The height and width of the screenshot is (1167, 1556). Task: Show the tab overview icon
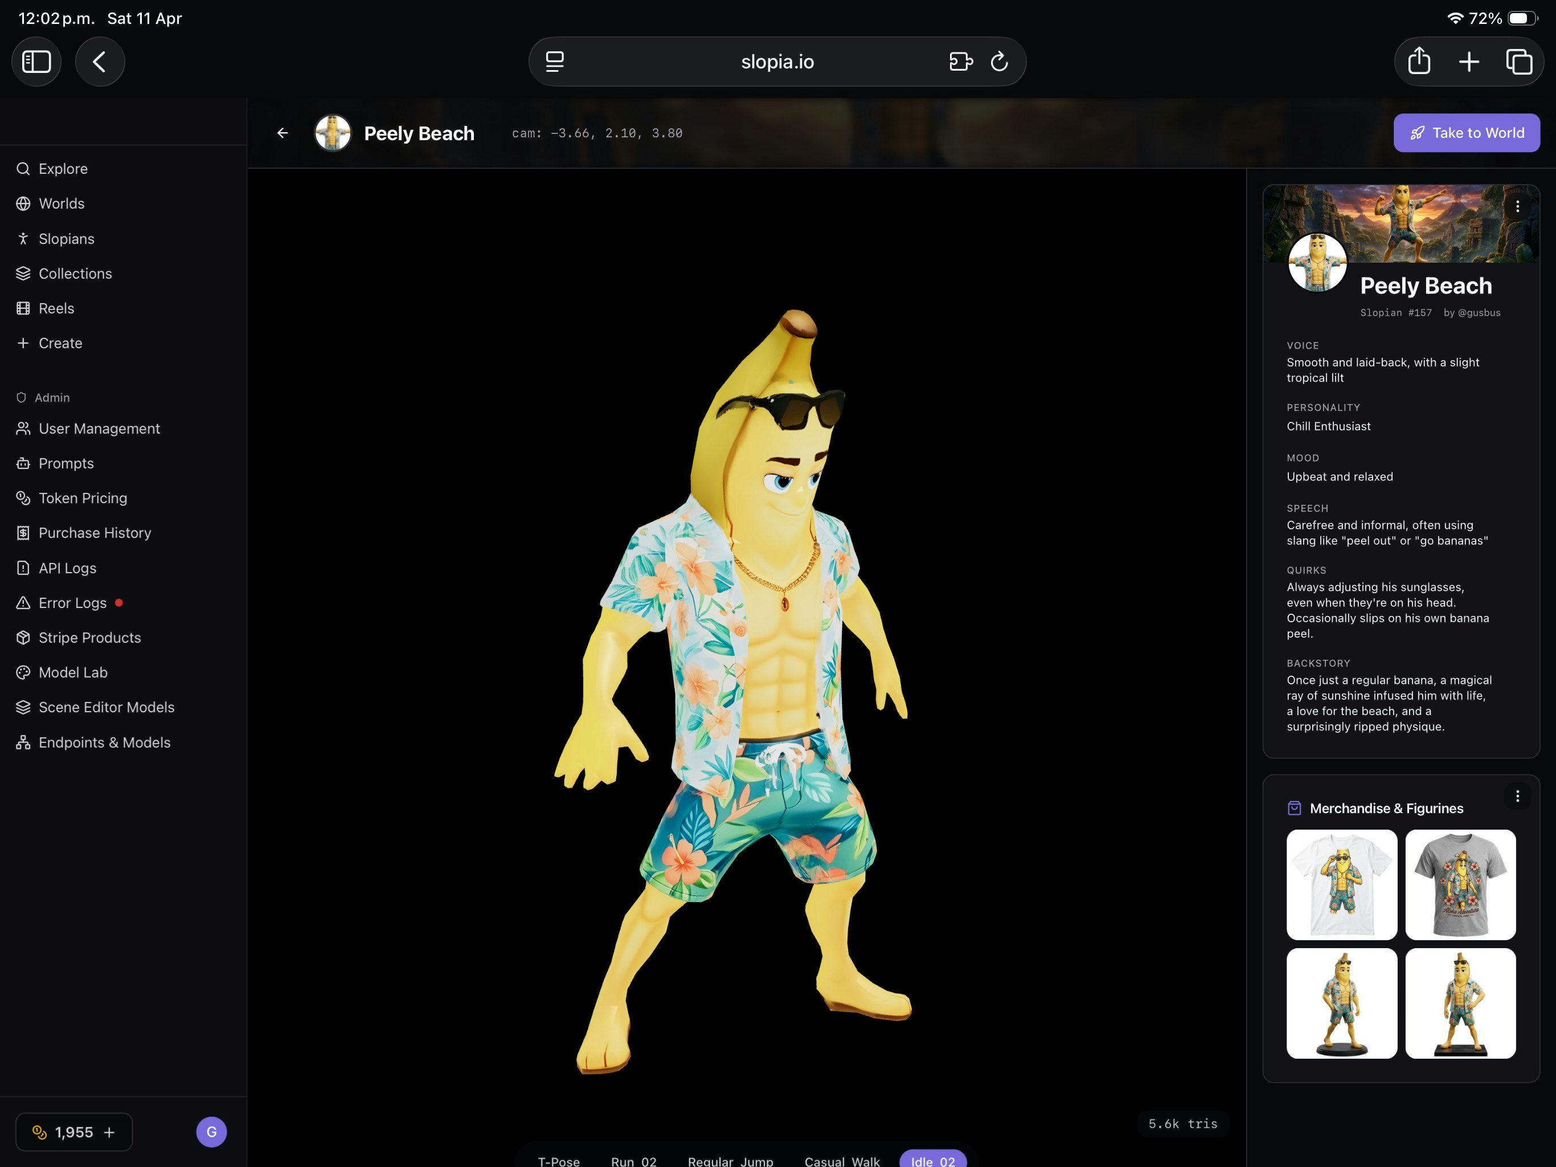[x=1519, y=62]
